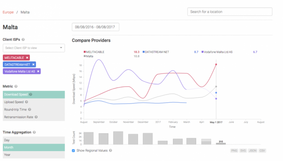Expand the Select Client ISP dropdown
The image size is (283, 161).
click(34, 48)
